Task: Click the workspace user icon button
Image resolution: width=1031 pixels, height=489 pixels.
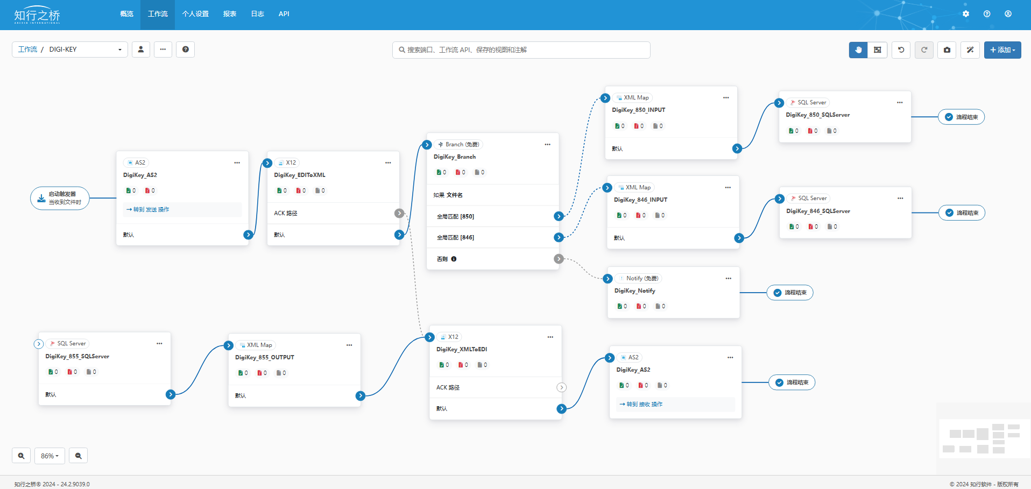Action: pyautogui.click(x=141, y=49)
